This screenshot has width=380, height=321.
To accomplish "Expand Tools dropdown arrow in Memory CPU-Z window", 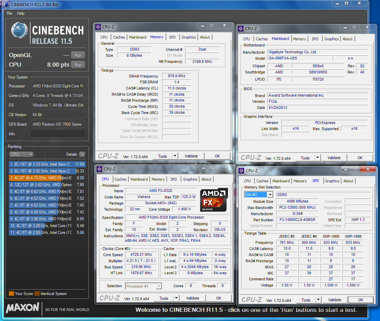I will [175, 156].
